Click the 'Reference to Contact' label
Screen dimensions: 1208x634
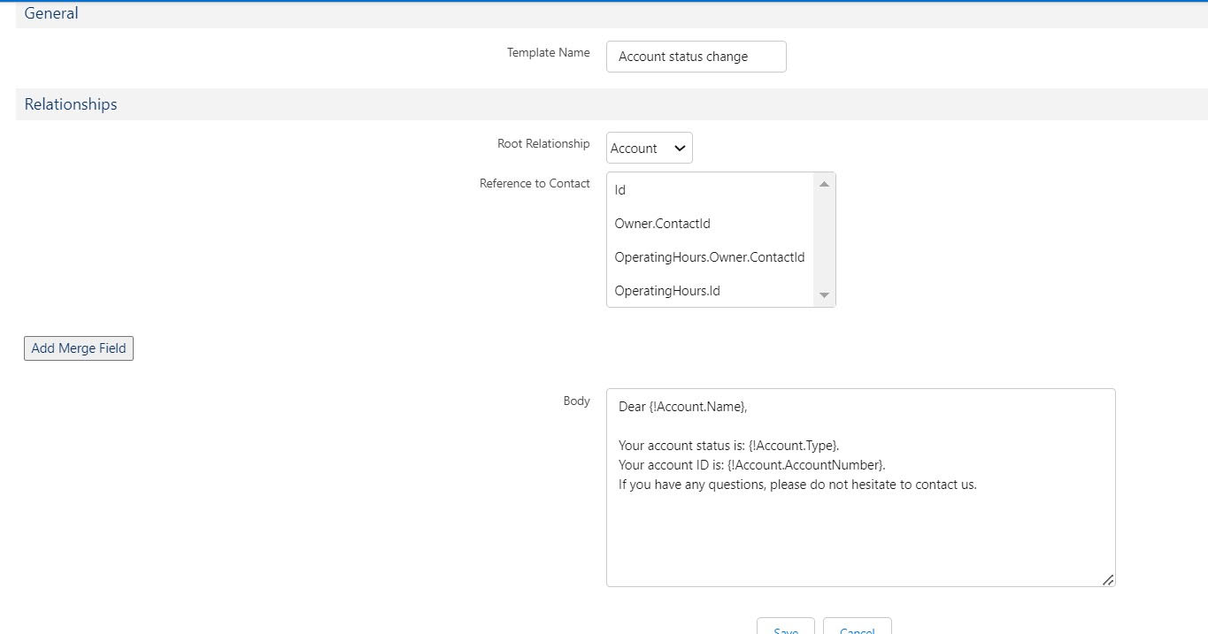pyautogui.click(x=535, y=184)
